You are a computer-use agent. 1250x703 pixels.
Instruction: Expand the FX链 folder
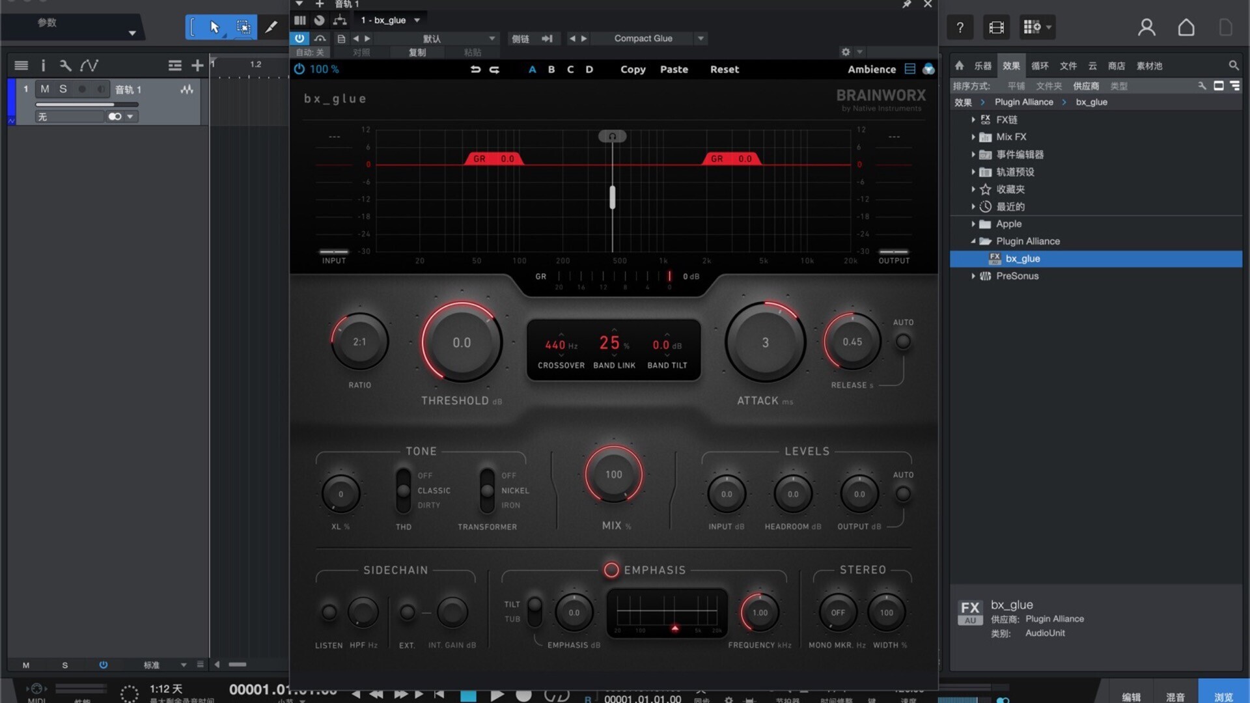point(973,120)
